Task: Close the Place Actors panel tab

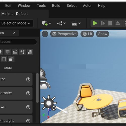Action: point(14,33)
